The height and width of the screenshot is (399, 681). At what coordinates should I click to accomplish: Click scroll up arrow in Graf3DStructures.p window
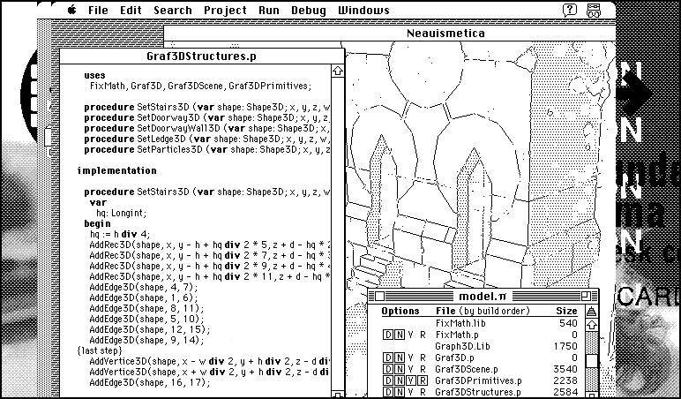click(x=337, y=72)
